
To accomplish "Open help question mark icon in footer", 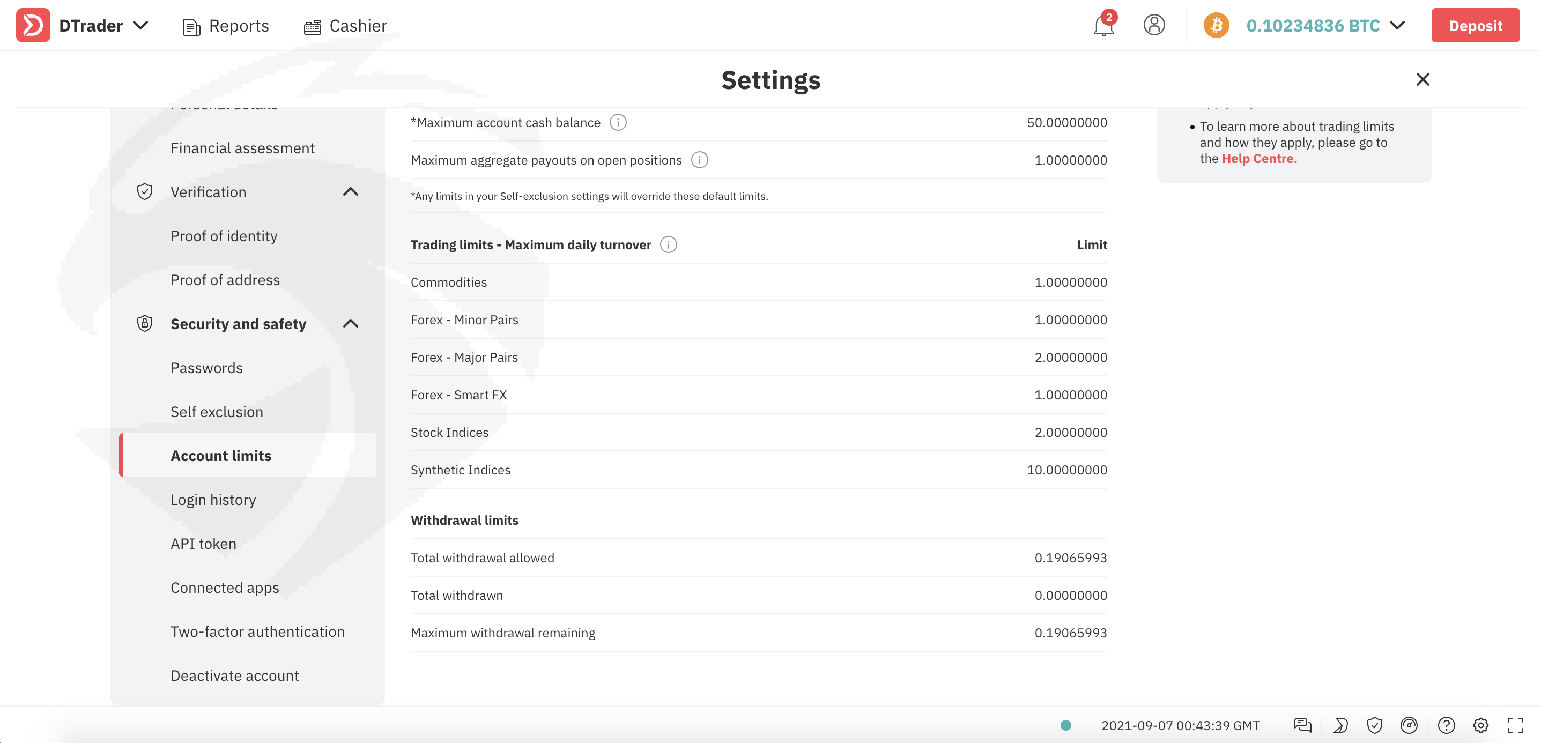I will pyautogui.click(x=1446, y=725).
